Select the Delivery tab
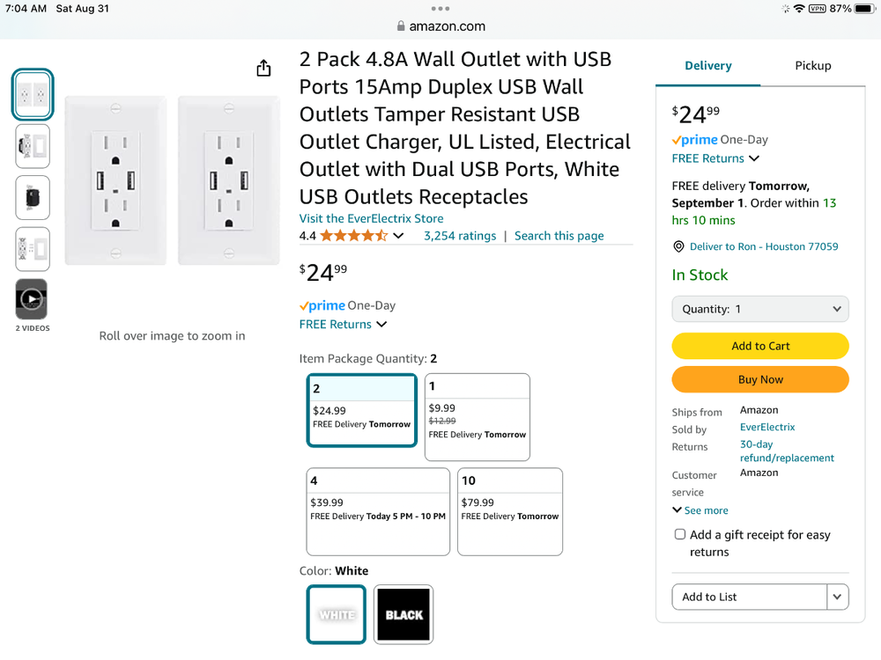This screenshot has height=660, width=881. [x=707, y=66]
